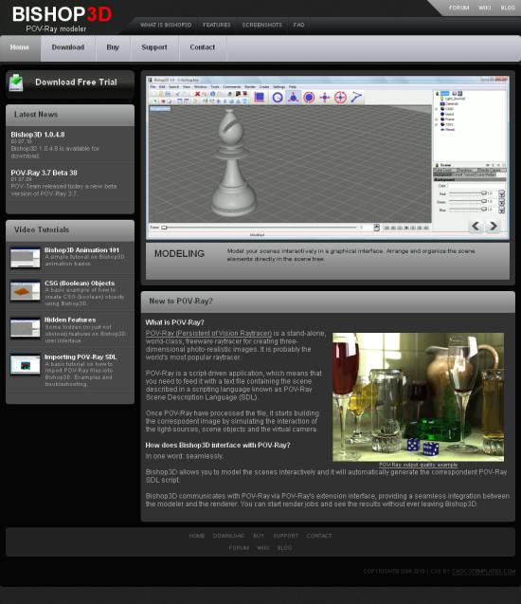This screenshot has width=521, height=604.
Task: Click the CSG (Boolean) Objects title
Action: (x=80, y=284)
